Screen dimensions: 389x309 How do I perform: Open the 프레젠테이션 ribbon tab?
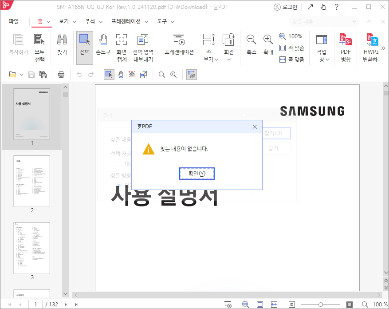pyautogui.click(x=126, y=22)
